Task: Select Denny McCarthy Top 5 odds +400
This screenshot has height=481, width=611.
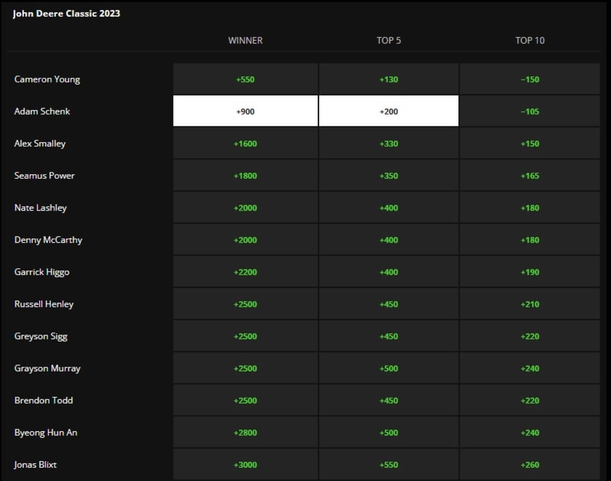Action: point(388,239)
